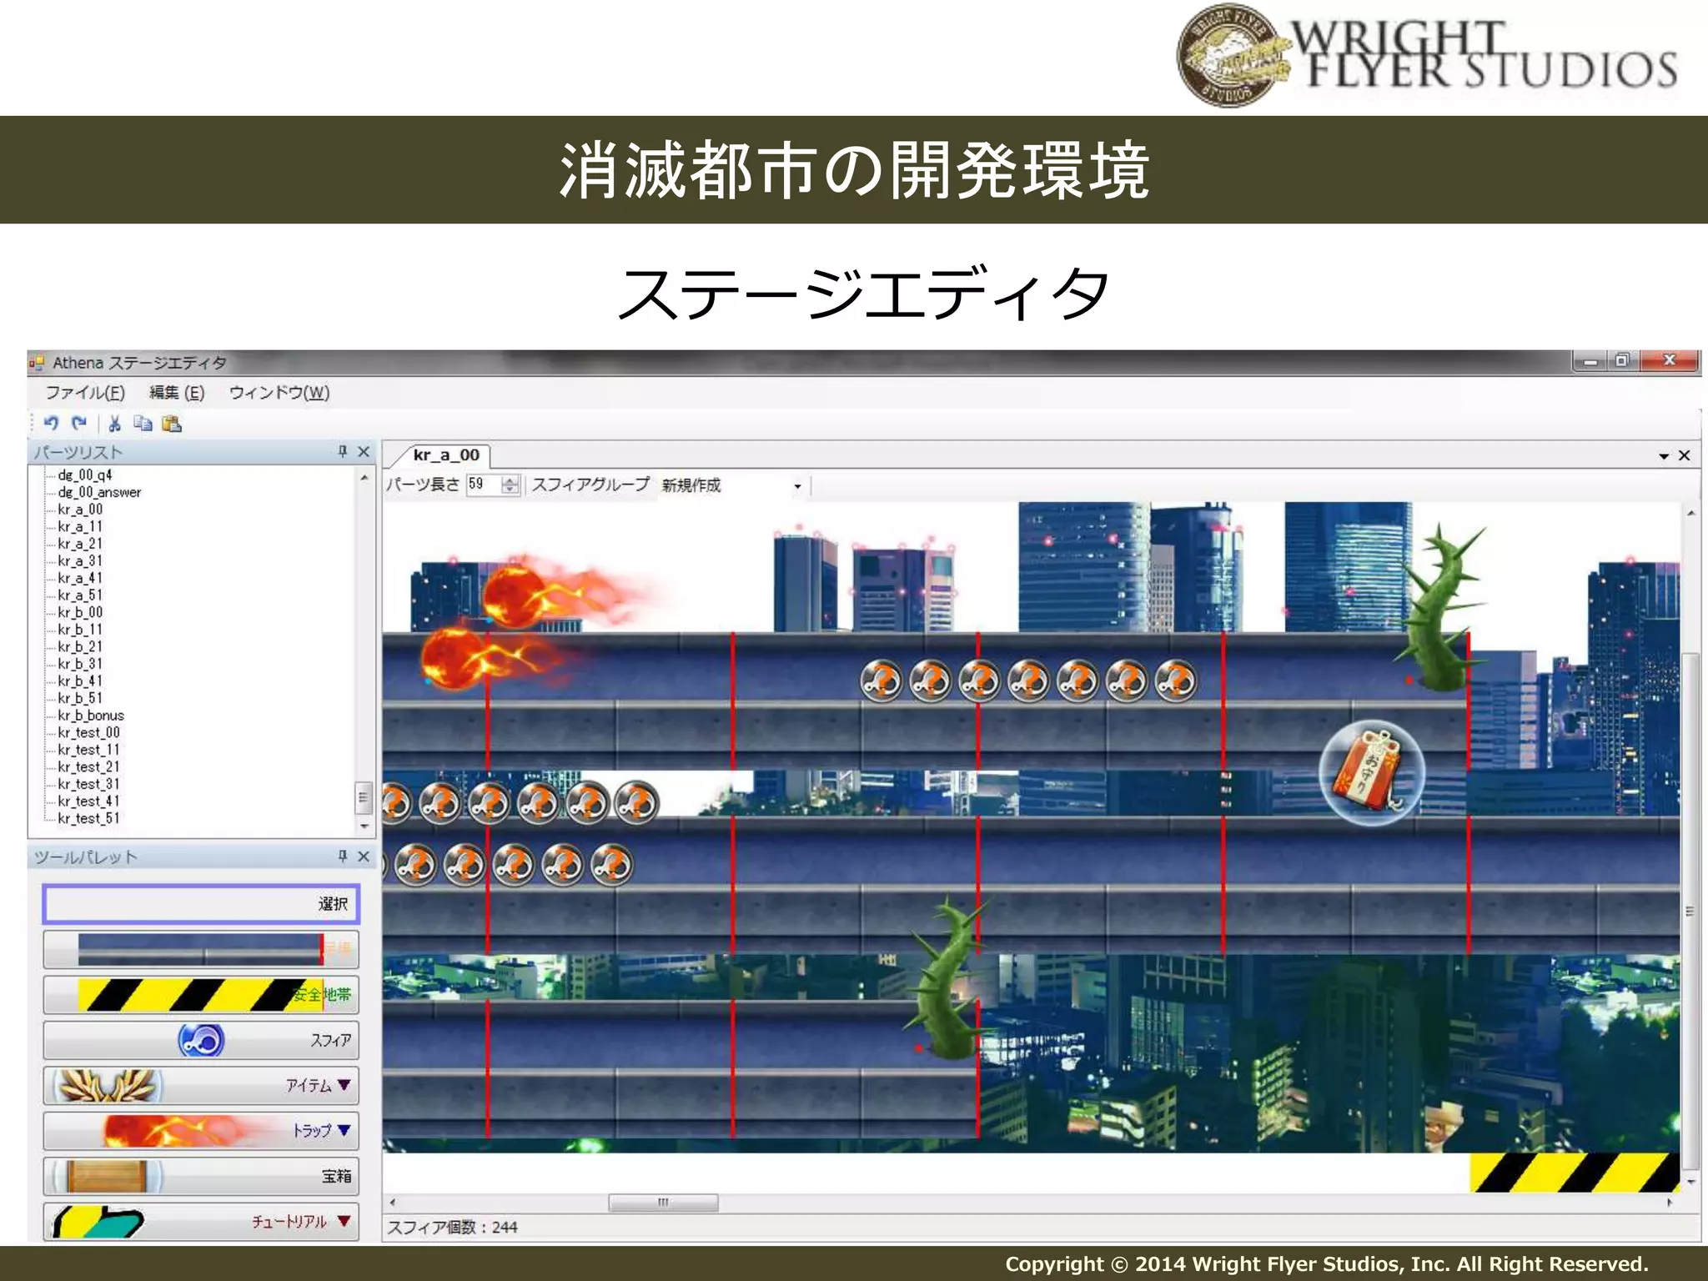Click the Undo toolbar icon

click(x=52, y=424)
